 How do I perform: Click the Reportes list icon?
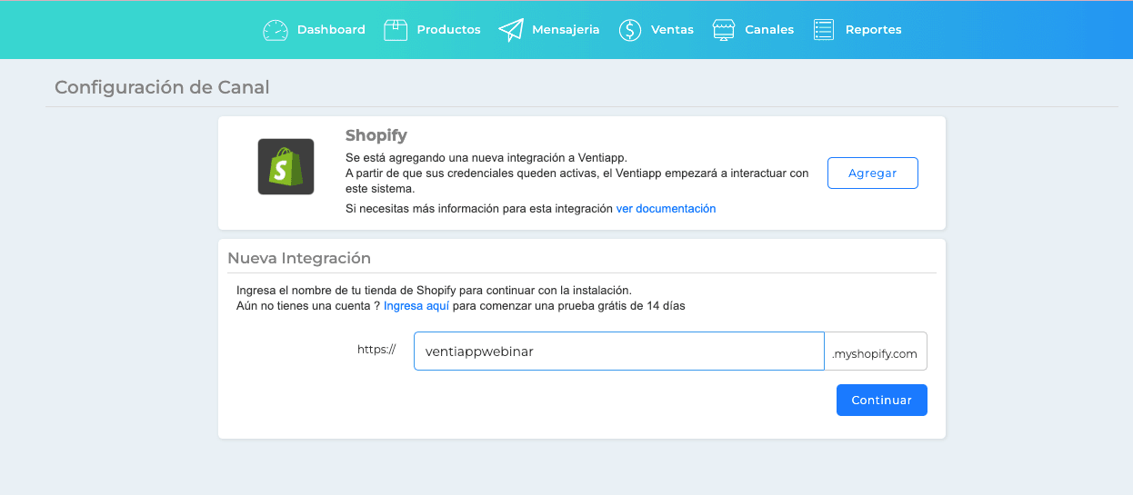point(824,30)
